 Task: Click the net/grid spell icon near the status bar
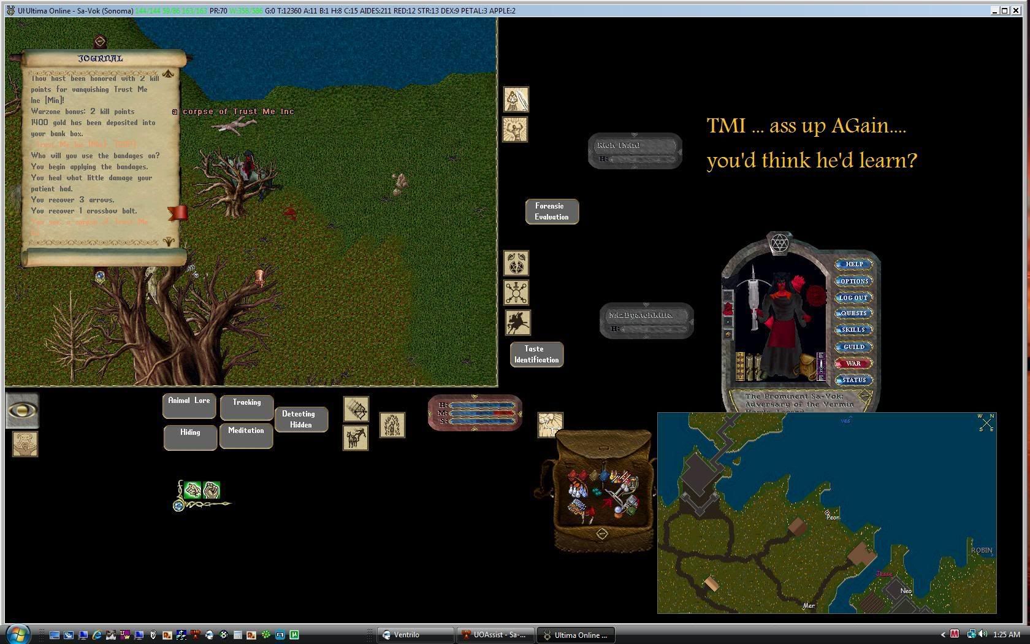click(356, 409)
